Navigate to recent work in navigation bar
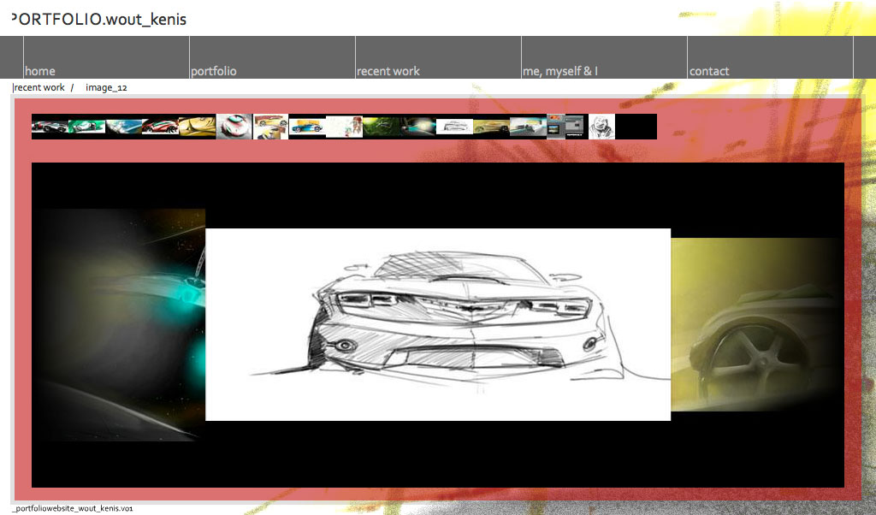Viewport: 876px width, 515px height. click(388, 71)
